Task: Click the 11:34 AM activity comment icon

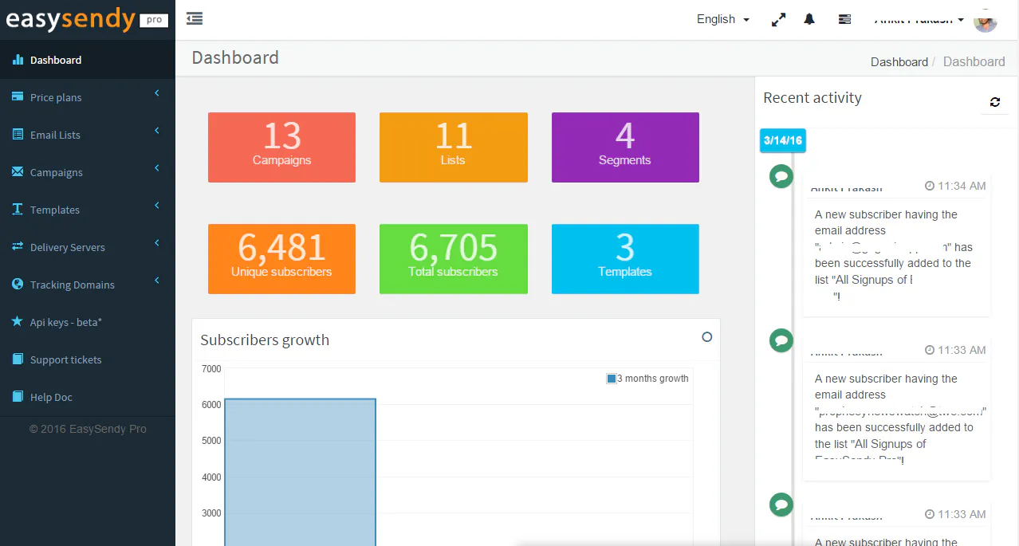Action: point(781,176)
